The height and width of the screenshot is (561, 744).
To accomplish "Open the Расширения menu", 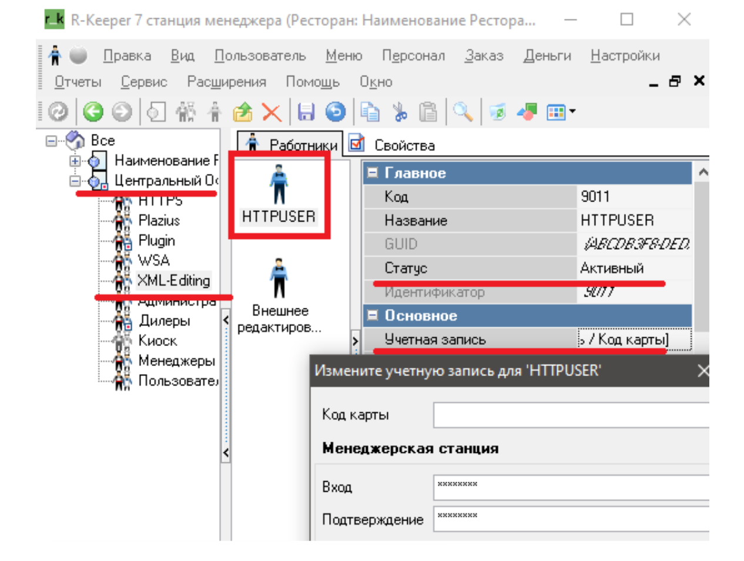I will coord(226,82).
